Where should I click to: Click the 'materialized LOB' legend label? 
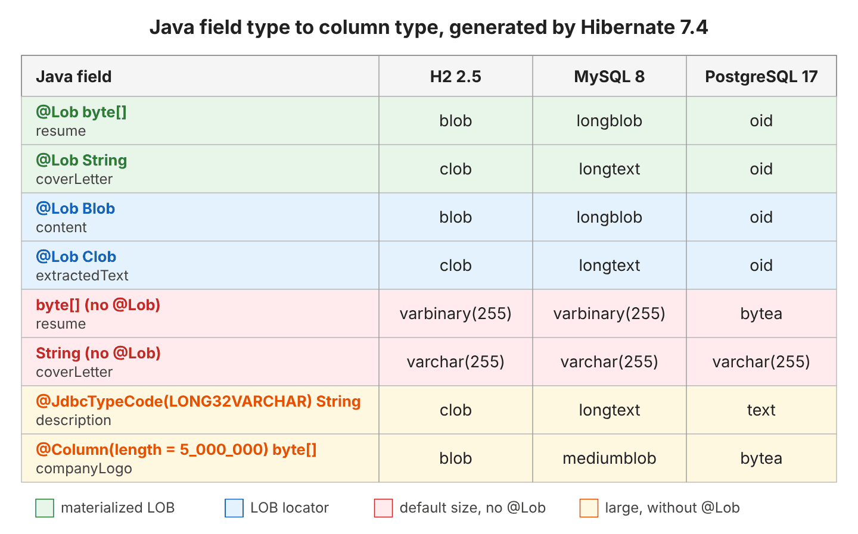click(118, 508)
